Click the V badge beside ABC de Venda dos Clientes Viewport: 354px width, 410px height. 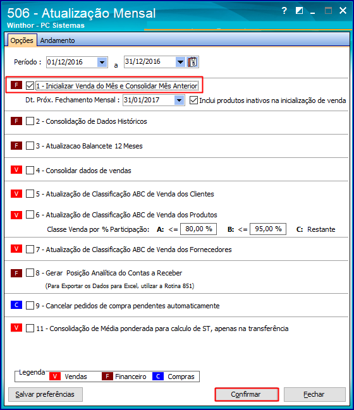pyautogui.click(x=16, y=194)
